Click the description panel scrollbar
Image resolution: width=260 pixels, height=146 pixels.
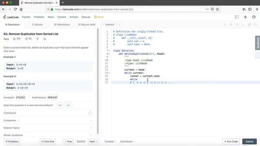coord(98,81)
